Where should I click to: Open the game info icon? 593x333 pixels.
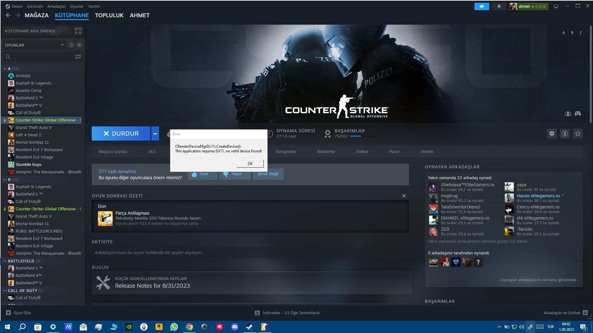pos(565,134)
